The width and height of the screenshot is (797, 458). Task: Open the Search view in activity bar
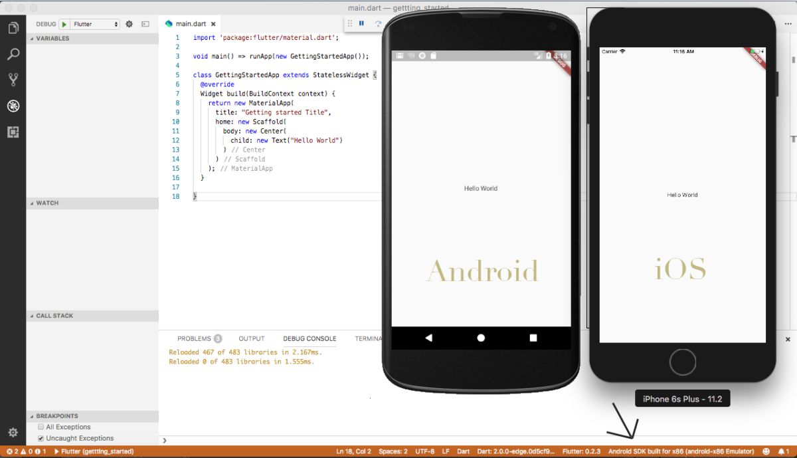point(13,54)
